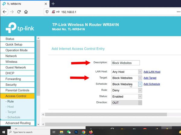Image resolution: width=181 pixels, height=135 pixels.
Task: Click the sidebar vertical scrollbar thumb
Action: click(x=38, y=68)
